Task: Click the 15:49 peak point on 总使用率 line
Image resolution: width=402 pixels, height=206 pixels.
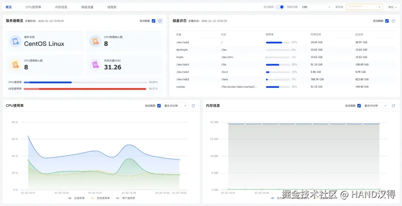Action: [x=129, y=145]
